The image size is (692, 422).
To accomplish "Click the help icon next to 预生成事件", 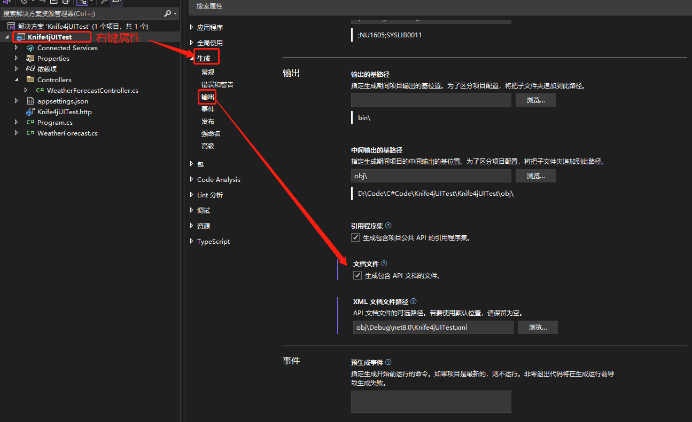I will pyautogui.click(x=388, y=362).
